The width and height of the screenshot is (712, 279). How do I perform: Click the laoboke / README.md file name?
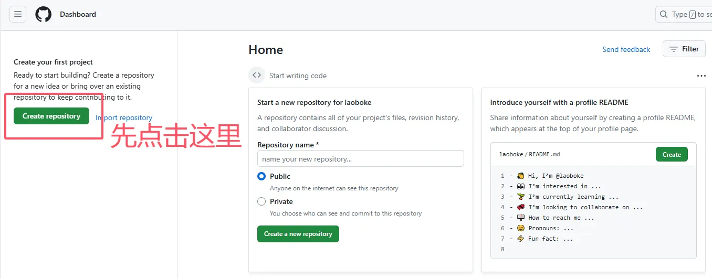coord(529,155)
